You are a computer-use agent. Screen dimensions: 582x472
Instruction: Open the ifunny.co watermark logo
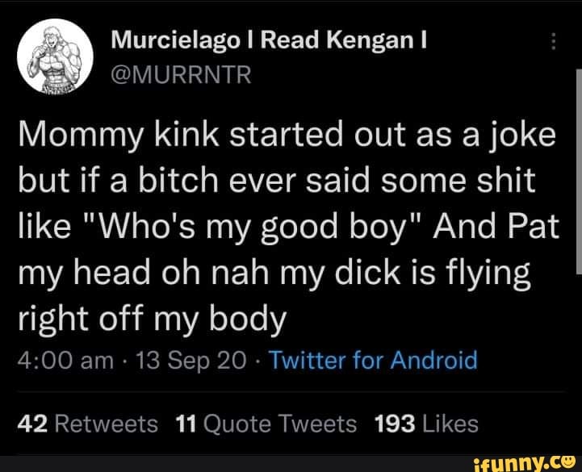tap(524, 463)
